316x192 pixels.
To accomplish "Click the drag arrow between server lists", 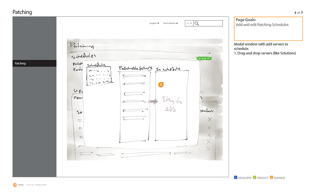I will click(153, 101).
